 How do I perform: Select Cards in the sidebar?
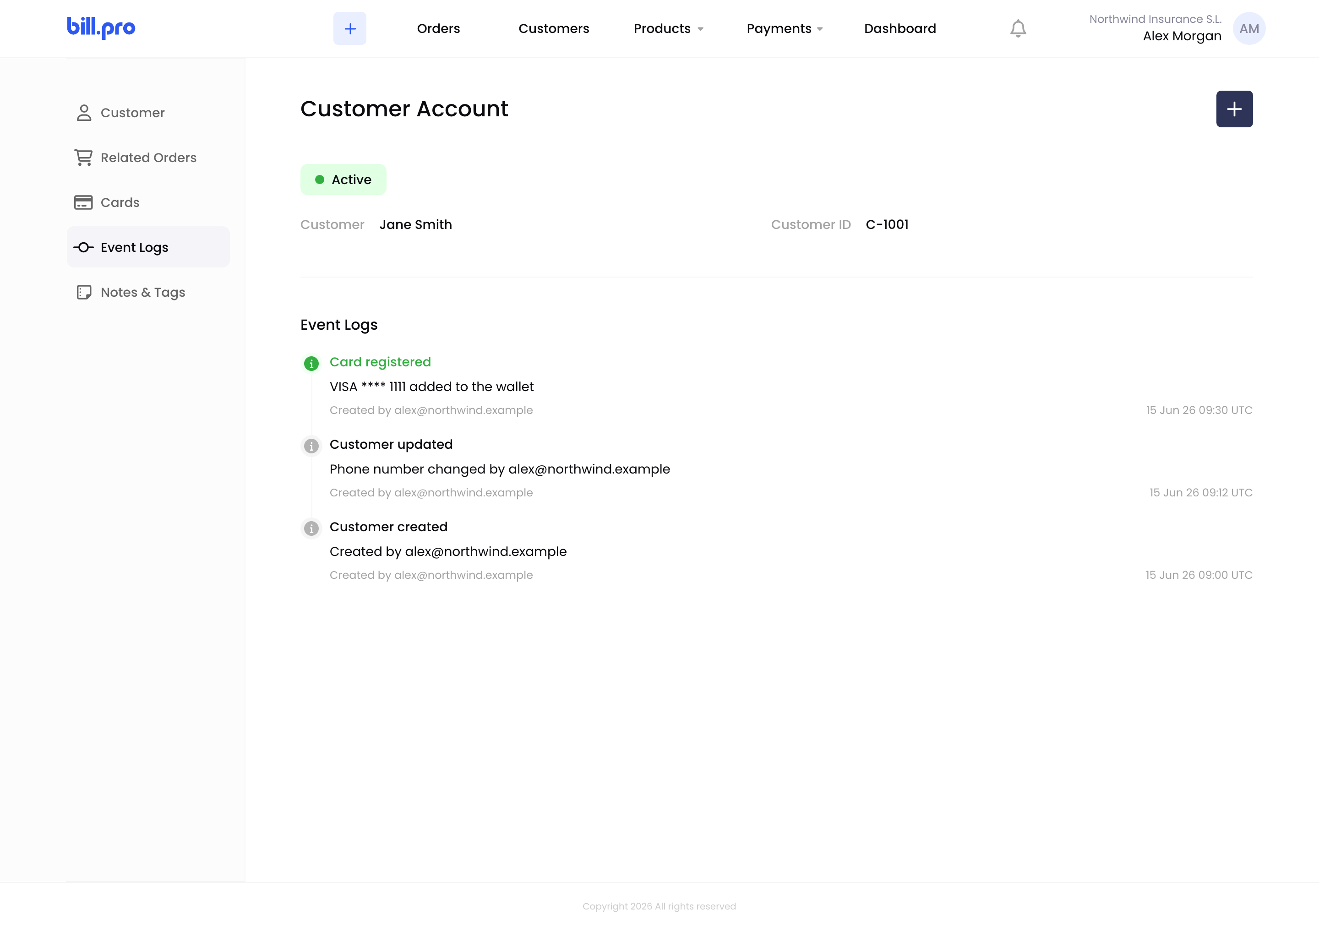tap(148, 202)
